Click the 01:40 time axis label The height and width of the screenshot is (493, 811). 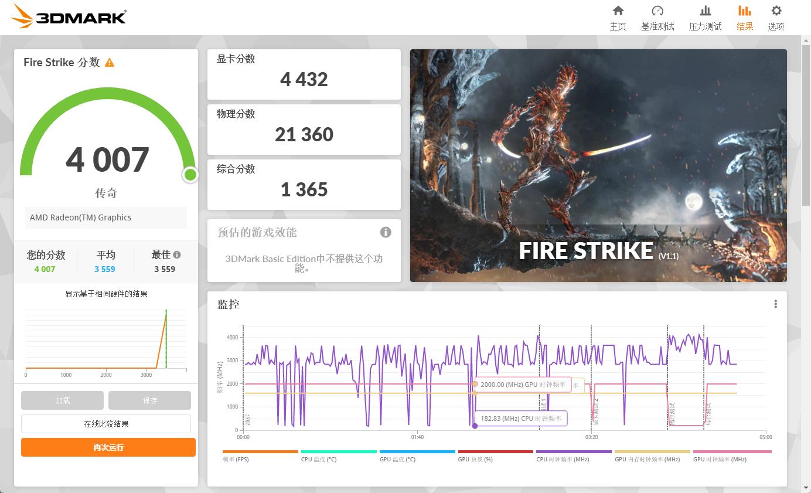(417, 437)
